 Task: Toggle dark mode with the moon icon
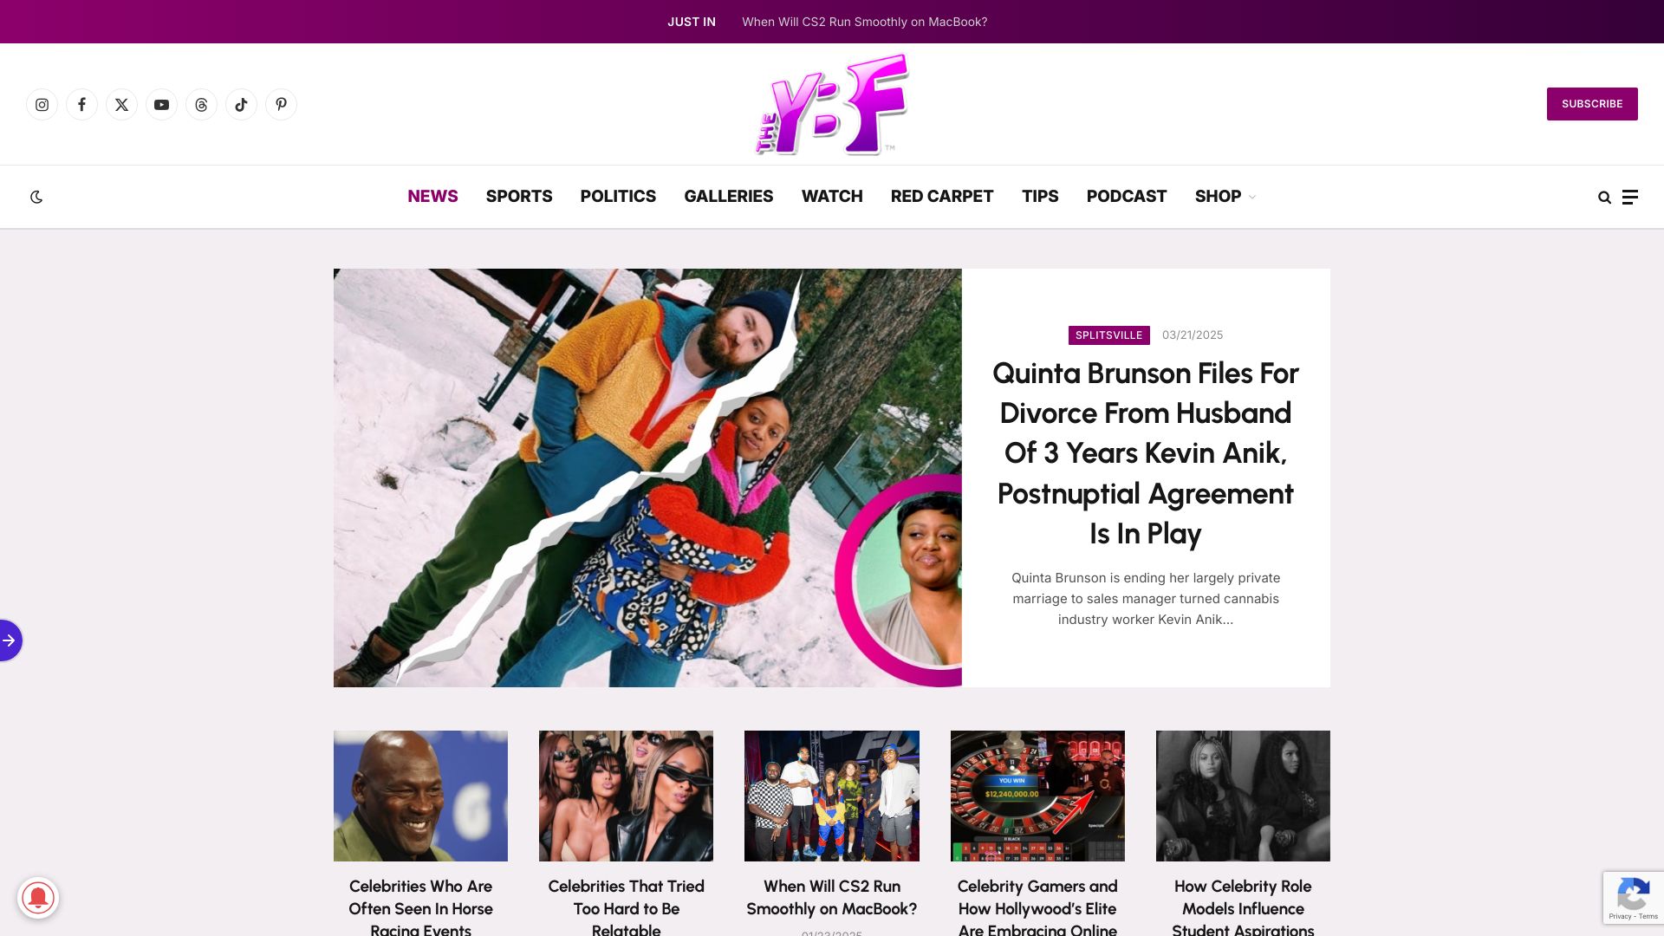click(x=36, y=197)
